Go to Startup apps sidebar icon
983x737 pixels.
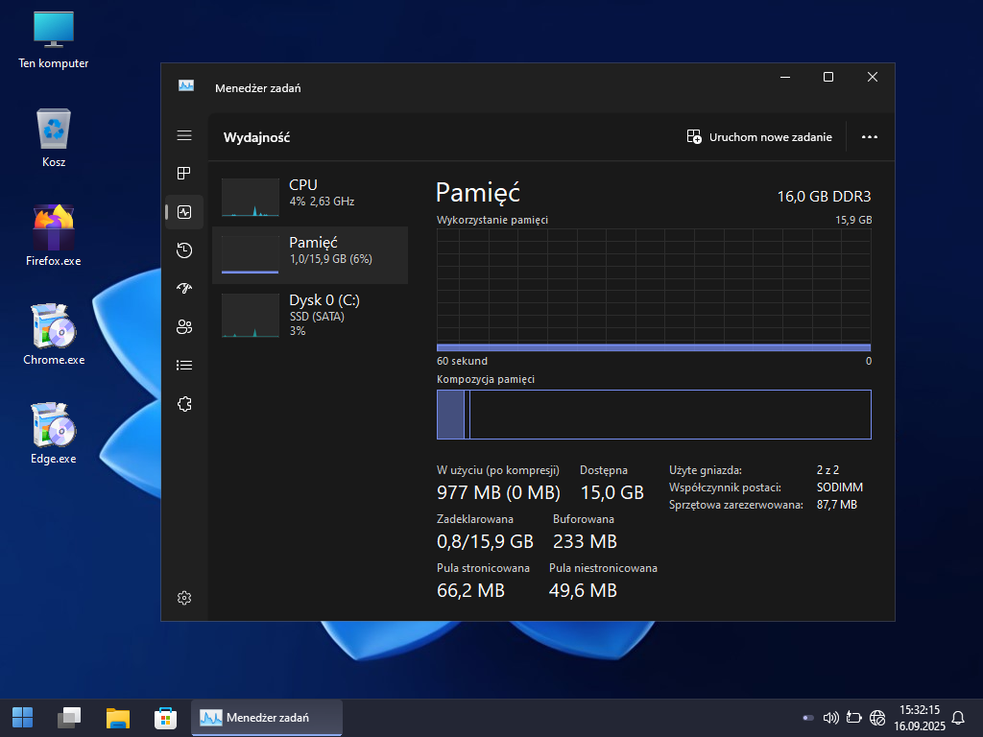[x=184, y=289]
